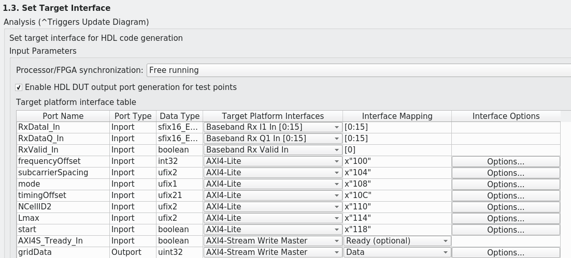
Task: Click Options button for frequencyOffset
Action: coord(505,161)
